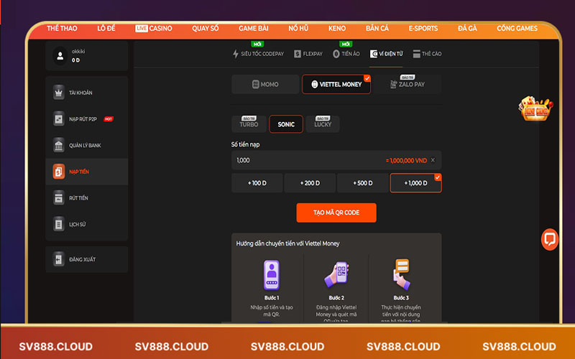Open the GAME BÀI menu
The height and width of the screenshot is (359, 575).
coord(254,28)
